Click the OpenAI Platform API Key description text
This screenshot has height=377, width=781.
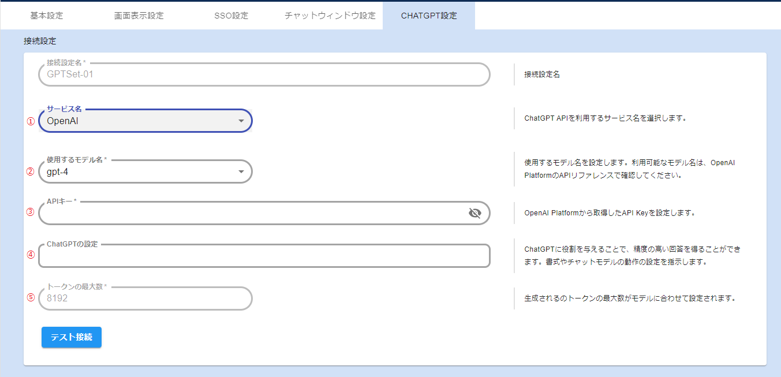(610, 212)
